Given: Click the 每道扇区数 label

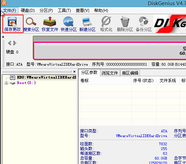Looking at the screenshot, I should [91, 153].
